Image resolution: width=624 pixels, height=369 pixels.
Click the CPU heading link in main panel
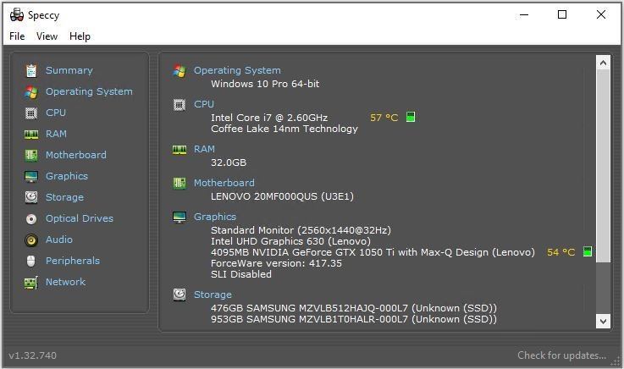pyautogui.click(x=204, y=104)
